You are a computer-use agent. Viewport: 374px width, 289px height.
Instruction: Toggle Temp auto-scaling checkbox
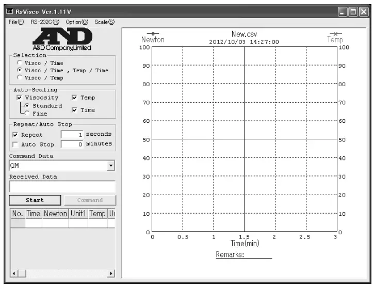pyautogui.click(x=74, y=98)
